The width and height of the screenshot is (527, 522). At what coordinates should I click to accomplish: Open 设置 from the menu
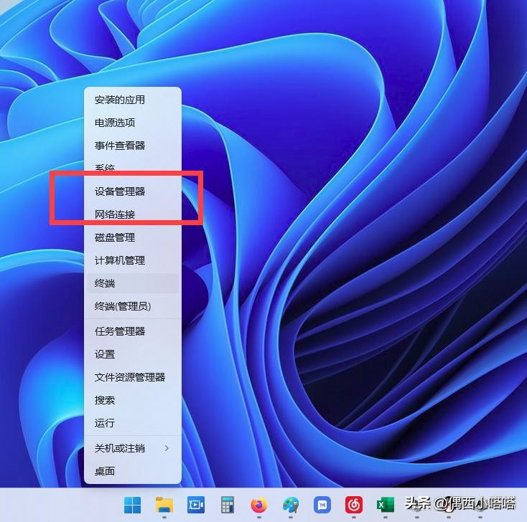point(133,354)
